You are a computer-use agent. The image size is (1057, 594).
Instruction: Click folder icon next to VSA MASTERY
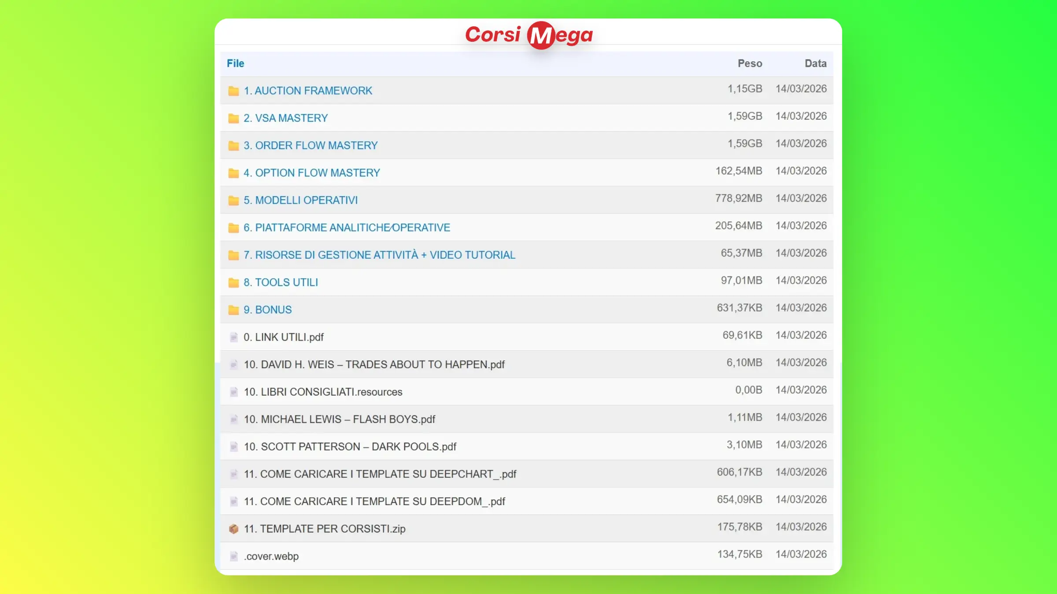coord(233,118)
